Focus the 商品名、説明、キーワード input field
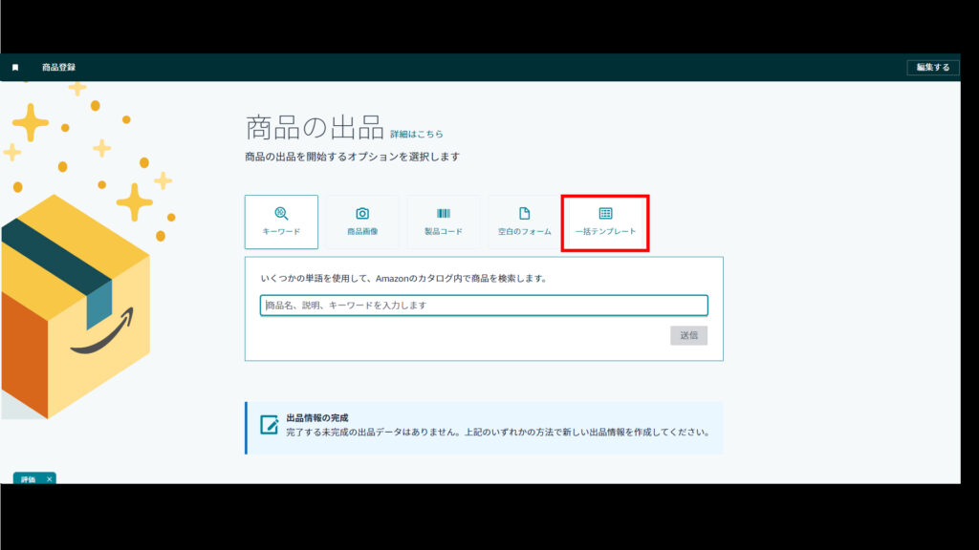 [484, 305]
